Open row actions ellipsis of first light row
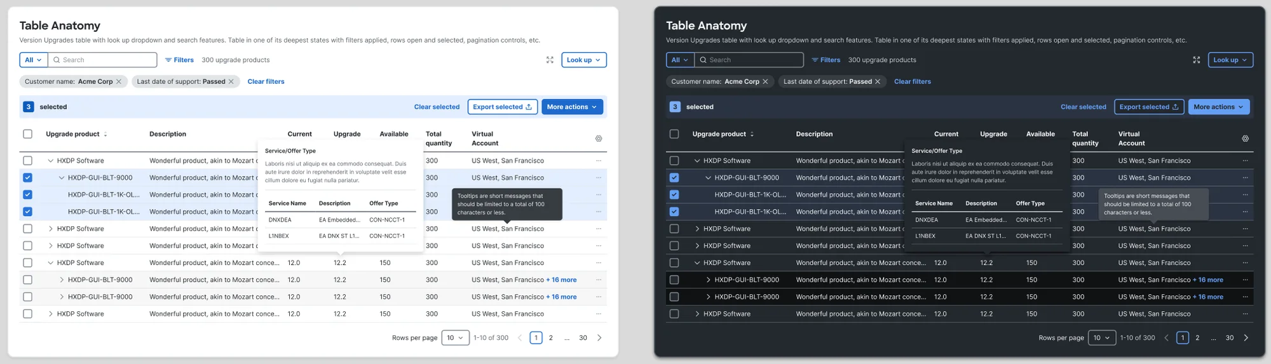The height and width of the screenshot is (364, 1271). pos(599,161)
